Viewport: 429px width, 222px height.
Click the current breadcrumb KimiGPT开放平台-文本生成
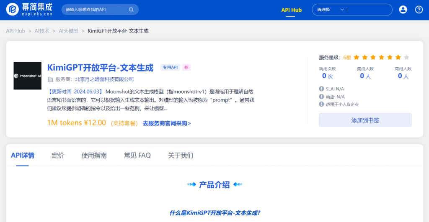point(118,31)
